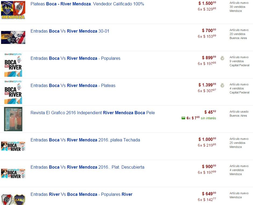This screenshot has width=253, height=205.
Task: Open Entradas Boca Vs River Mendoza 30-01
Action: (x=70, y=31)
